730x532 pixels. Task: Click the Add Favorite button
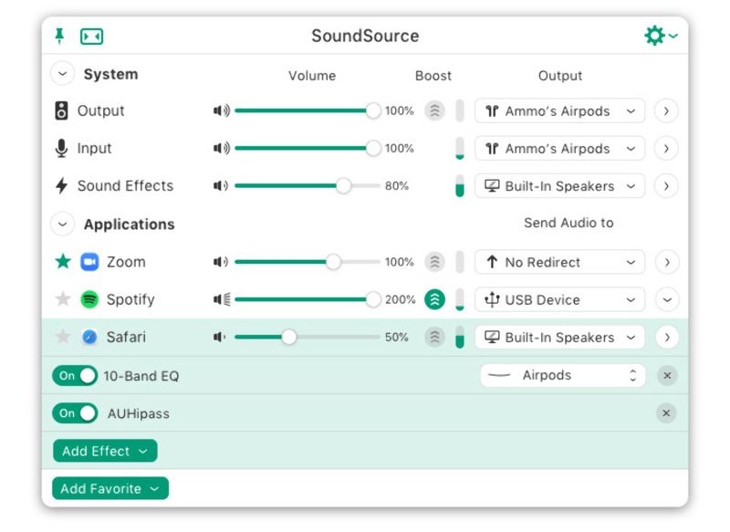click(109, 488)
